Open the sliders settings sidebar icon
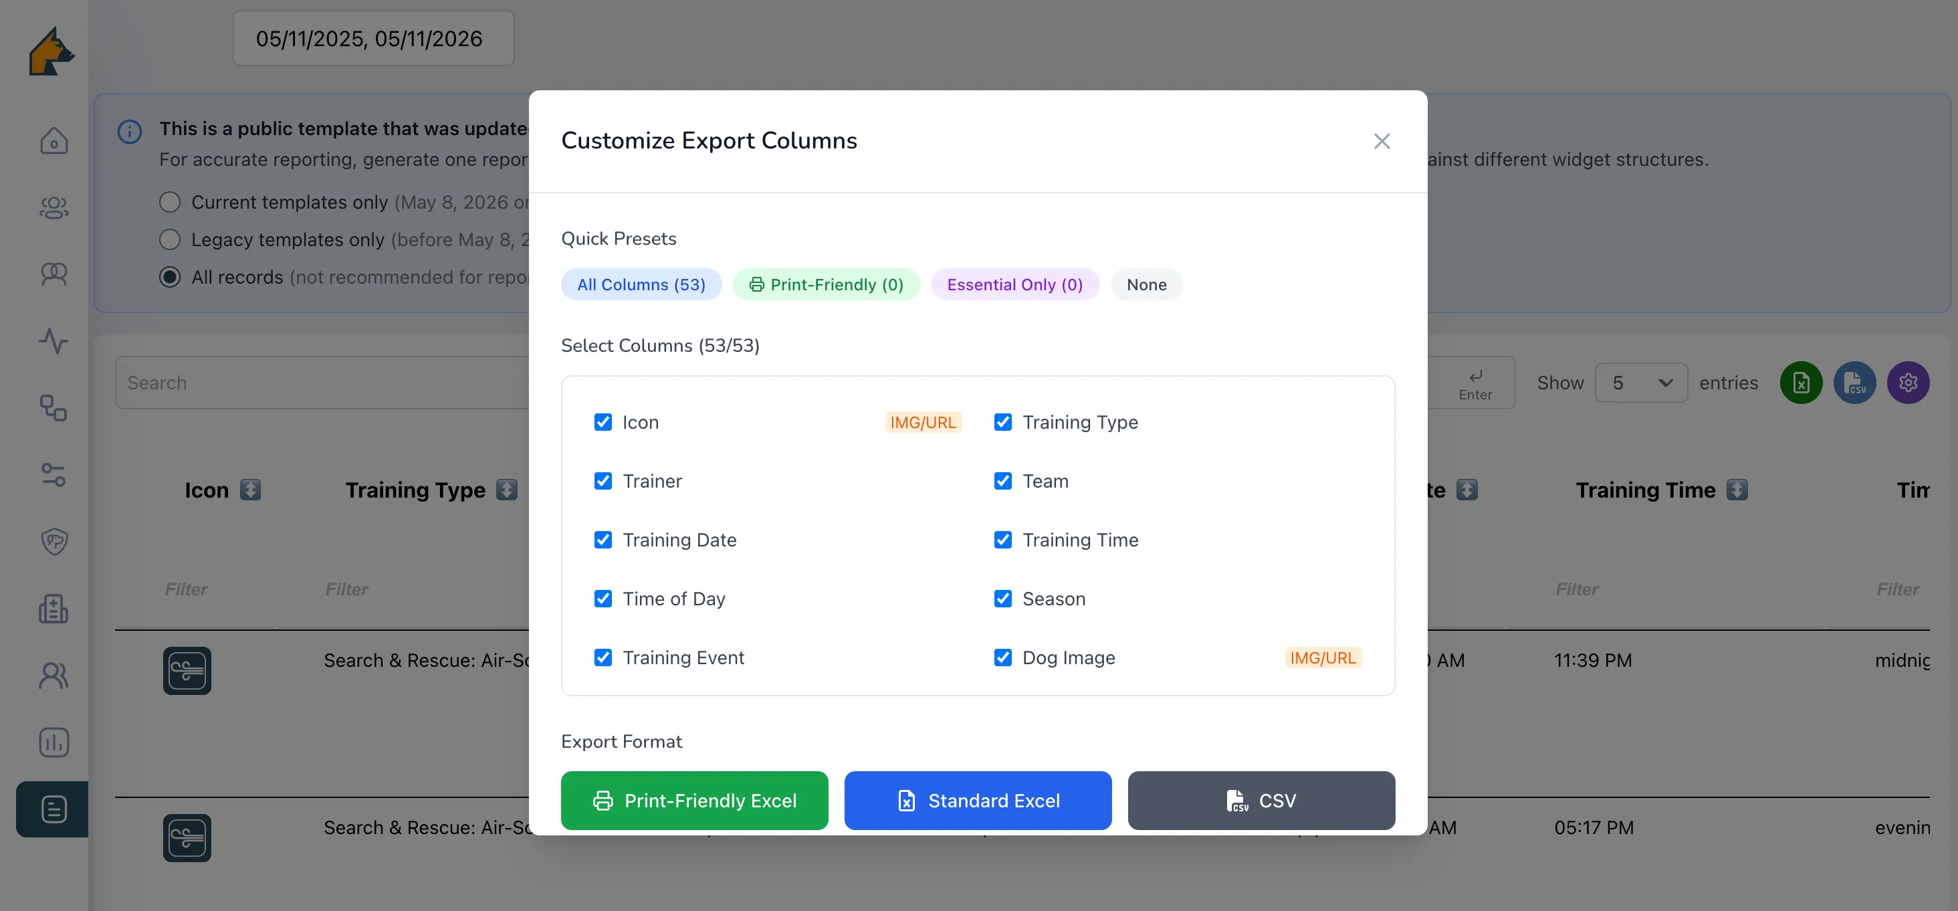Screen dimensions: 1958x911 pos(53,474)
